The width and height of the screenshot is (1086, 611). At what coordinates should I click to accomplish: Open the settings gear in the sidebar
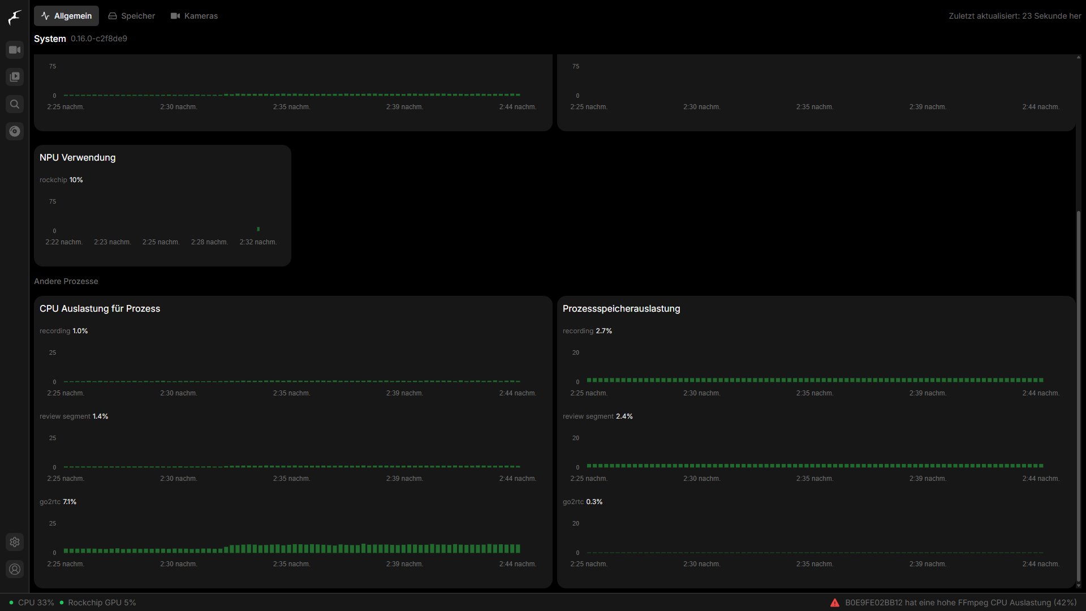[x=15, y=542]
